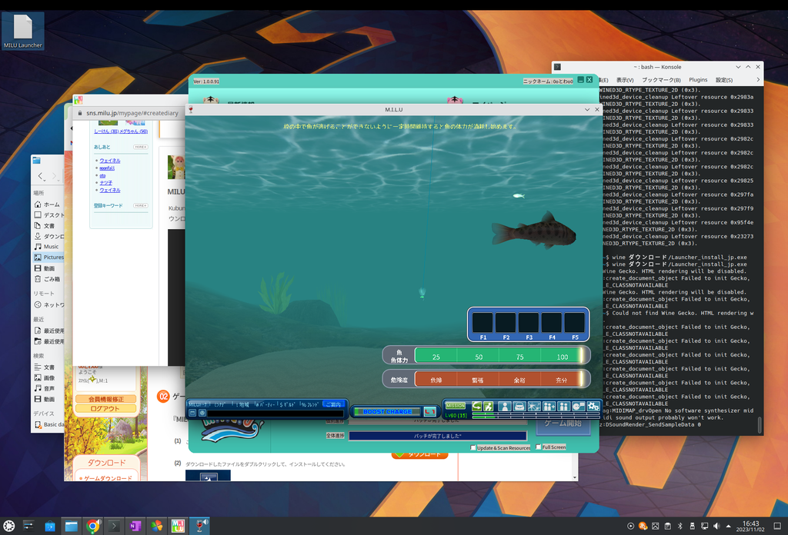
Task: Toggle the Full Screen checkbox in launcher
Action: 538,447
